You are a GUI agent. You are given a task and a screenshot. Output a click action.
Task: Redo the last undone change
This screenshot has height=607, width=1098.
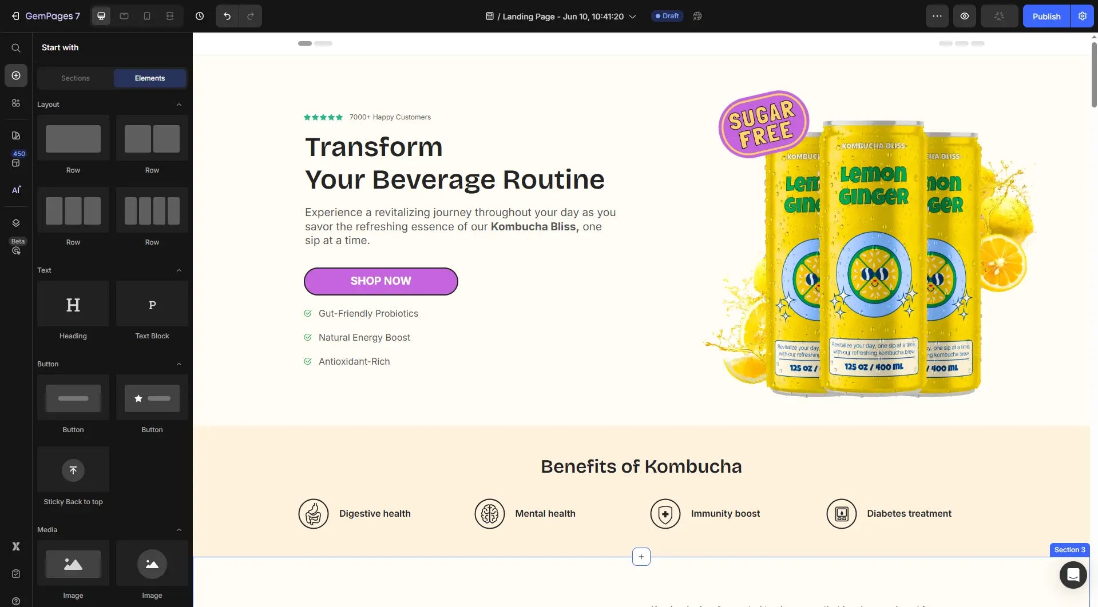(x=251, y=16)
